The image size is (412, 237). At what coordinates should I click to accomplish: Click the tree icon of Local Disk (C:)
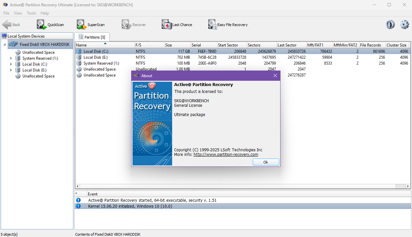tap(18, 64)
